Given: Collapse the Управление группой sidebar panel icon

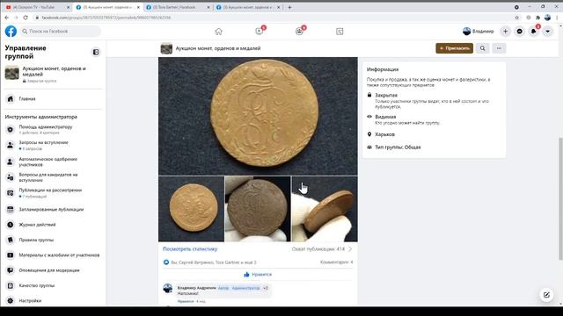Looking at the screenshot, I should 96,53.
